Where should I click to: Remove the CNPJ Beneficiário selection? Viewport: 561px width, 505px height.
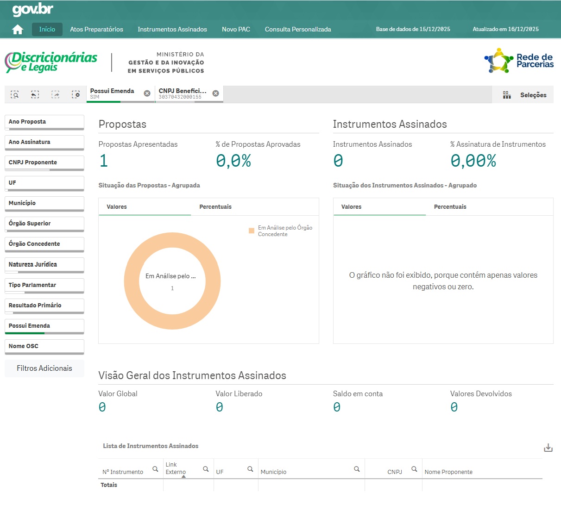(x=215, y=94)
